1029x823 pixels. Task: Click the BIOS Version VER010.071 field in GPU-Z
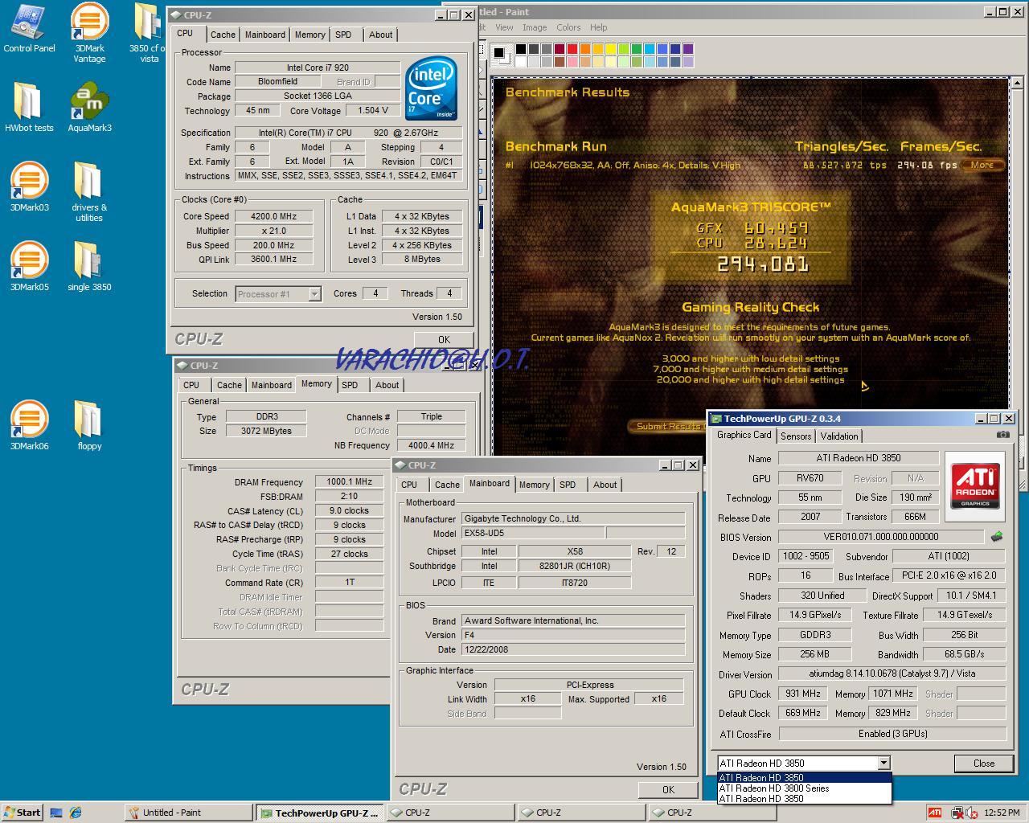881,537
